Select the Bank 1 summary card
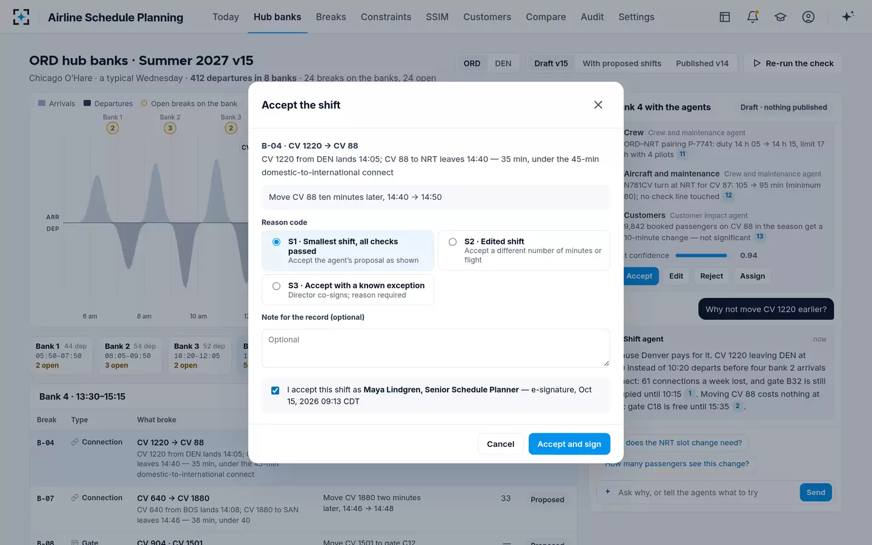The width and height of the screenshot is (872, 545). pos(61,355)
